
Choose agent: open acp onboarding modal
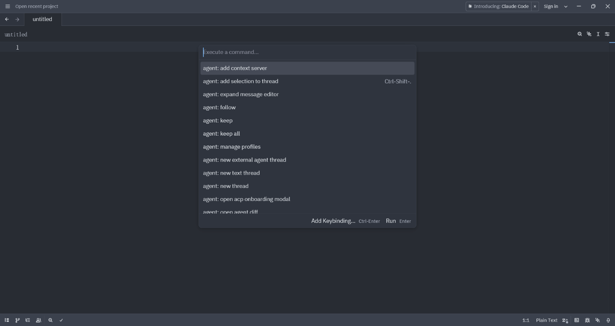[x=307, y=199]
